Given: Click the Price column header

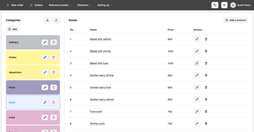Looking at the screenshot, I should [170, 30].
